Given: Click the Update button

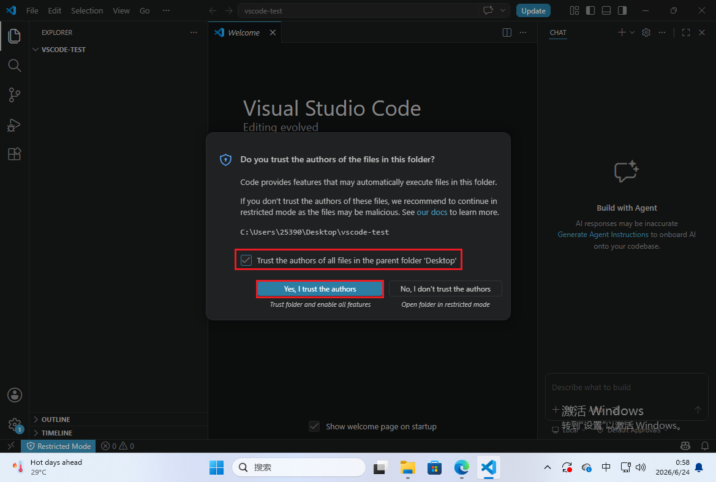Looking at the screenshot, I should tap(533, 10).
